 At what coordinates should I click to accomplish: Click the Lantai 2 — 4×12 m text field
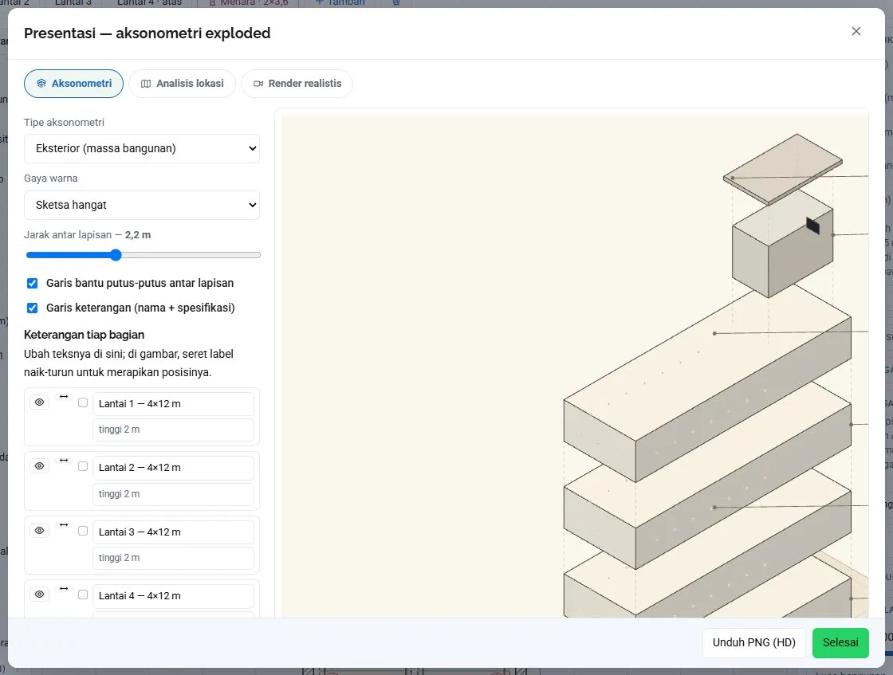coord(173,468)
